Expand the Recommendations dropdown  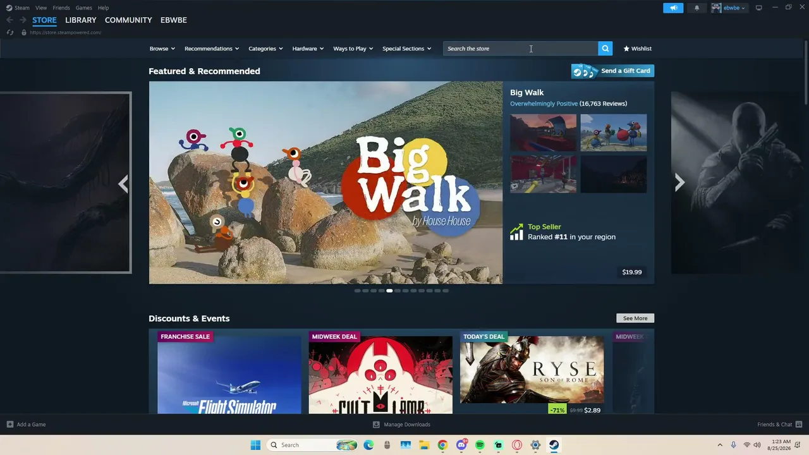(x=212, y=49)
